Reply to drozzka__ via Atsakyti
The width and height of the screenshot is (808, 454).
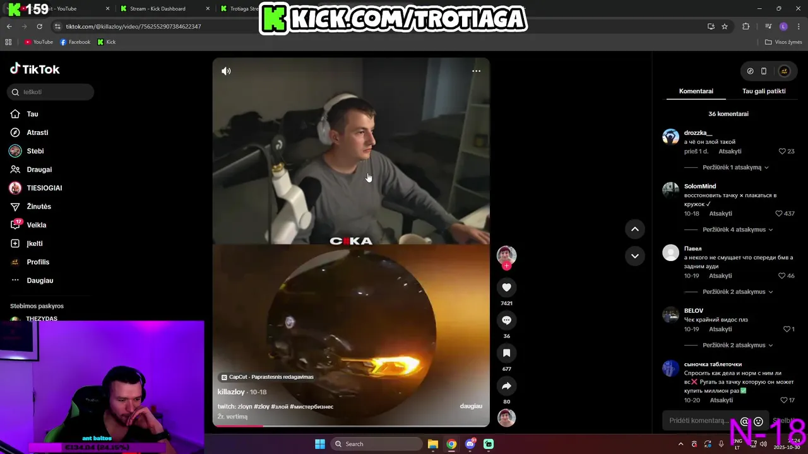tap(730, 151)
